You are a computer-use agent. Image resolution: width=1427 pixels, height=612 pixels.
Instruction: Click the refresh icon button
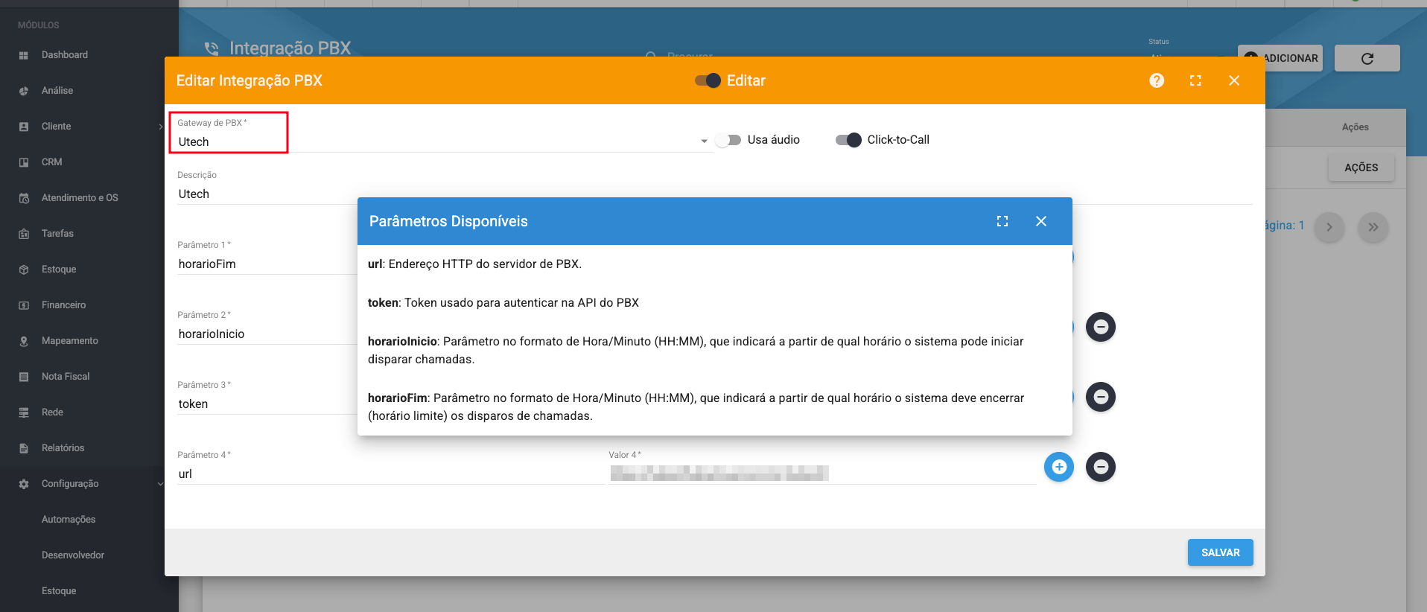coord(1367,58)
